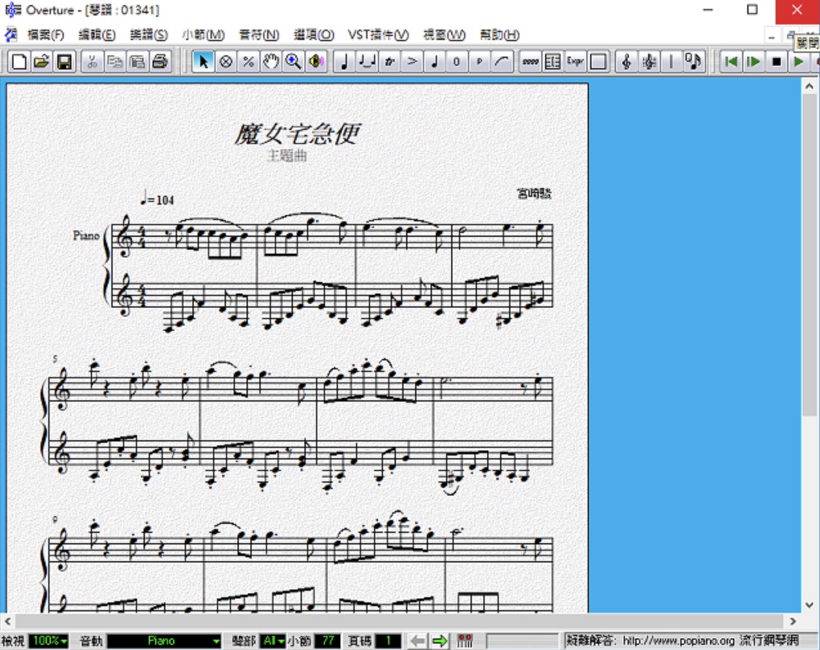This screenshot has width=820, height=650.
Task: Click the Piano staff label
Action: tap(86, 236)
